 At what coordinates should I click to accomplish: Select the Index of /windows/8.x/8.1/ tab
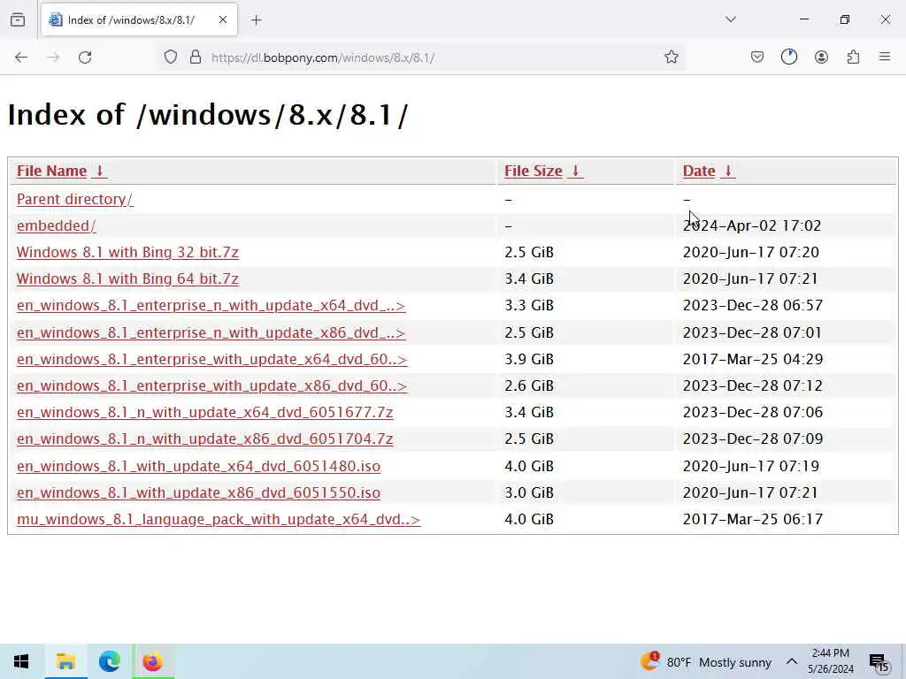point(139,20)
